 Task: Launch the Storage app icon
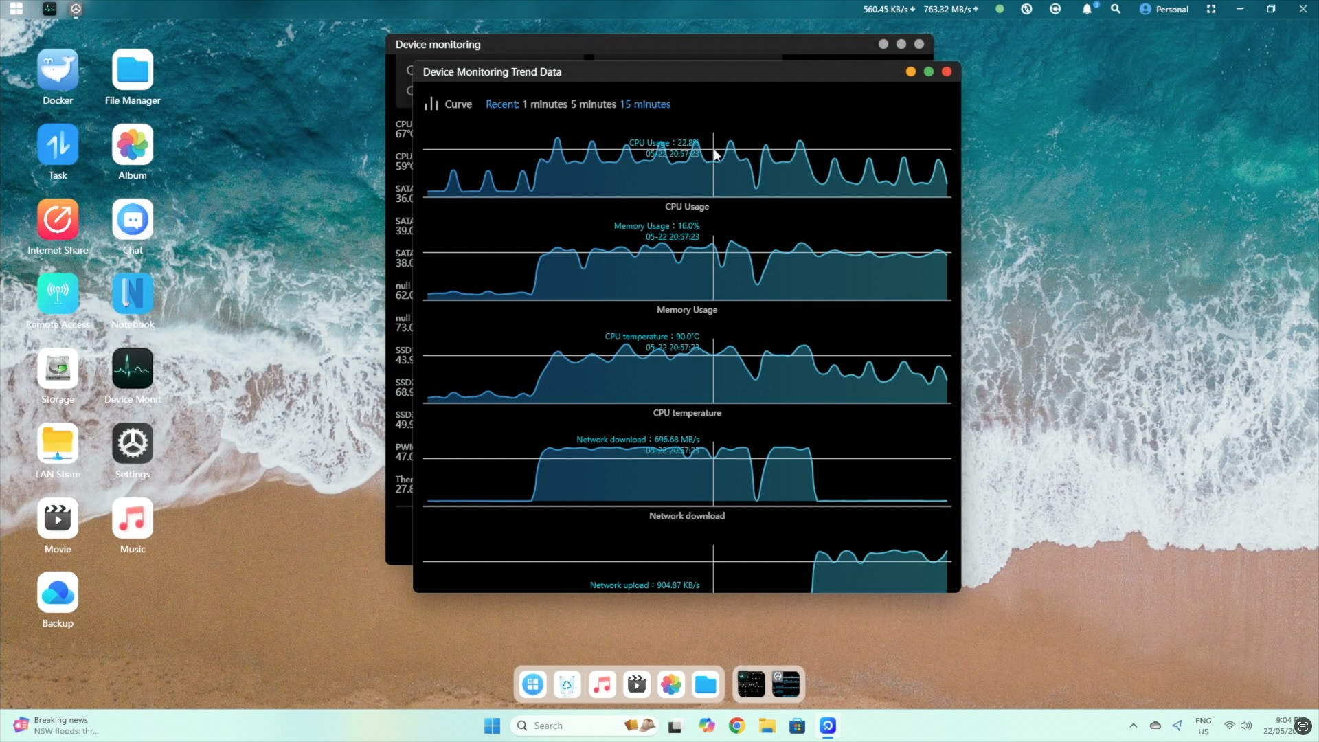coord(58,369)
